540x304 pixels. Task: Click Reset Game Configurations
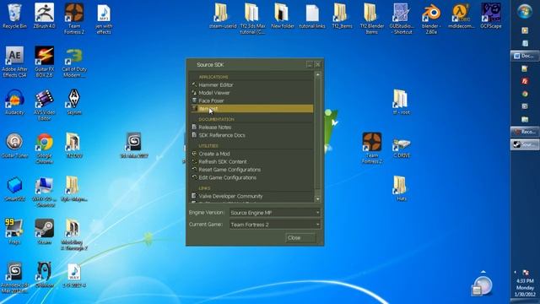252,170
